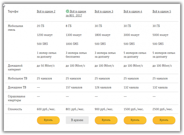Viewport: 184px width, 135px height.
Task: Click the "157 каналов" home TV cell
Action: tap(74, 88)
